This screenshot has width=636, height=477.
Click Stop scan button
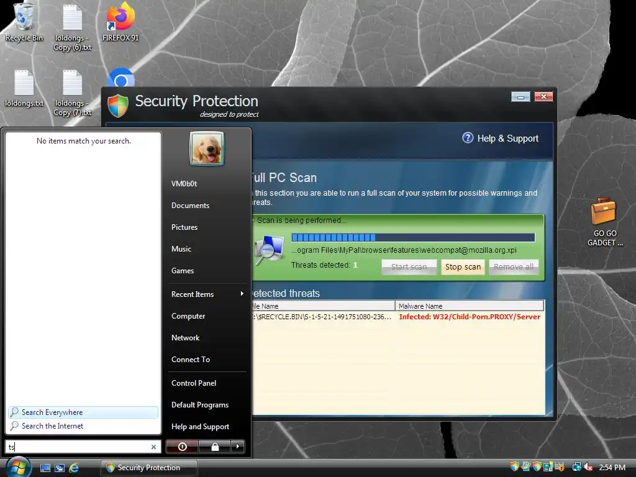point(463,267)
